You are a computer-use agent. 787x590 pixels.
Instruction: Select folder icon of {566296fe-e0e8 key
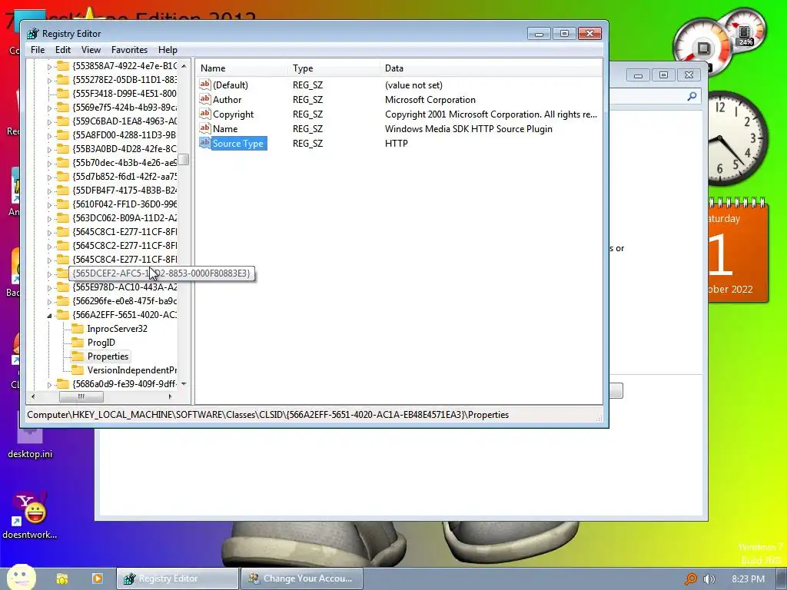(x=63, y=301)
